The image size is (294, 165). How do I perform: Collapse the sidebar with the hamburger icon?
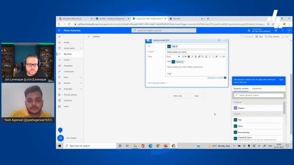pyautogui.click(x=59, y=37)
